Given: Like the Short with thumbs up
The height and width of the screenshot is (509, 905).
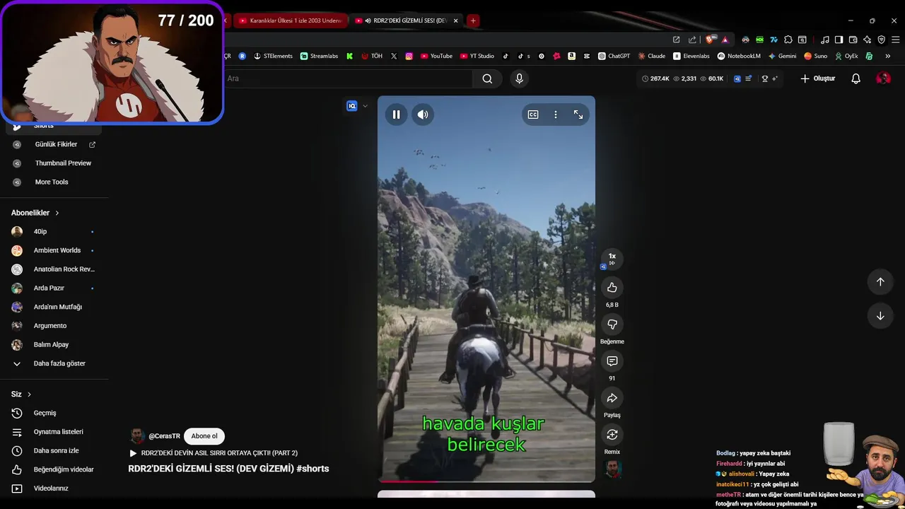Looking at the screenshot, I should pos(612,288).
